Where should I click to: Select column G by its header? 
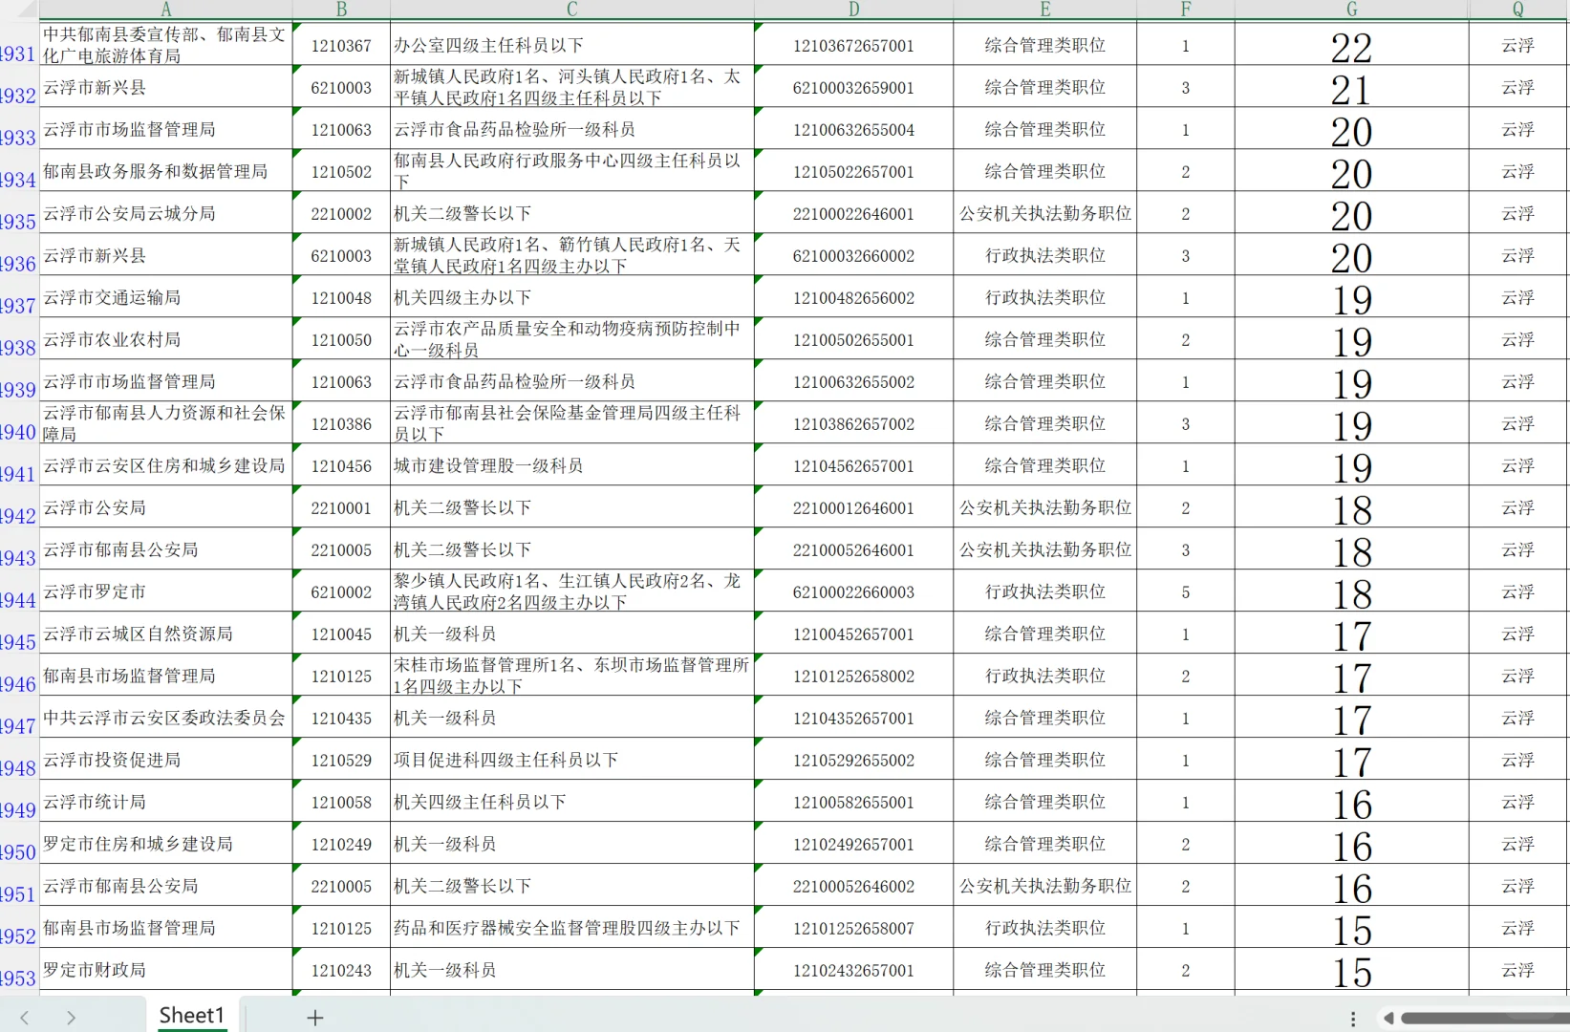pyautogui.click(x=1351, y=10)
